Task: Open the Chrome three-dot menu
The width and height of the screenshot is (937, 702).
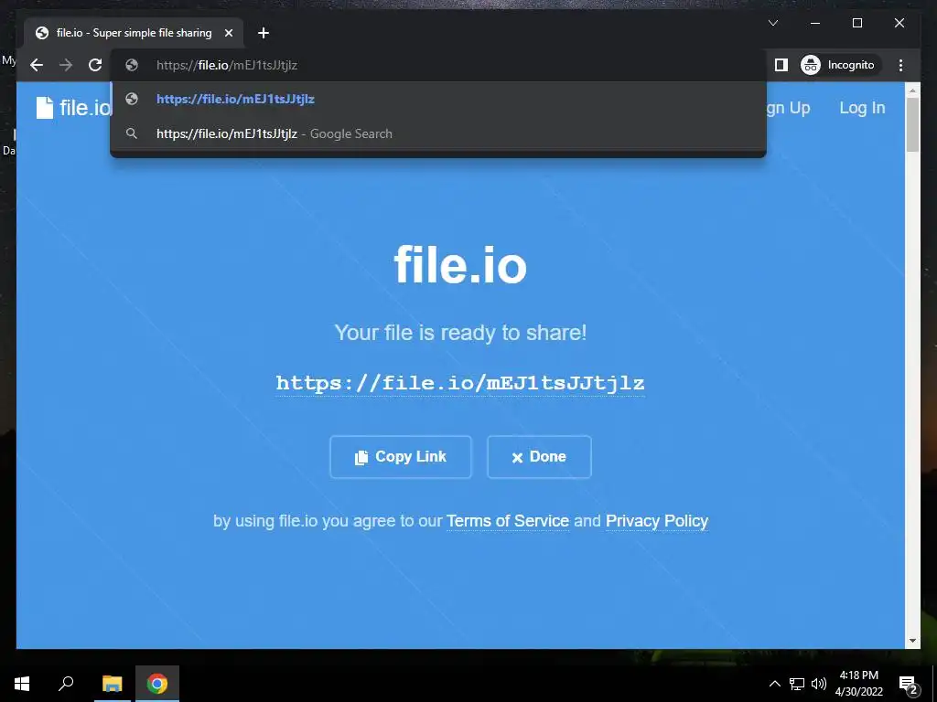Action: 900,65
